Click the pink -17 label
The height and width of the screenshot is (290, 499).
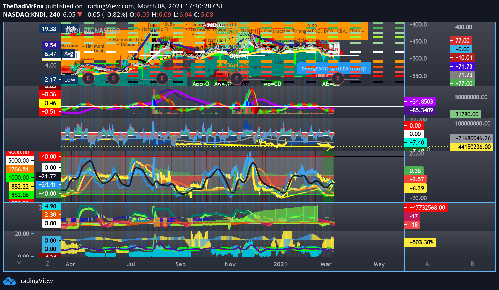point(412,216)
